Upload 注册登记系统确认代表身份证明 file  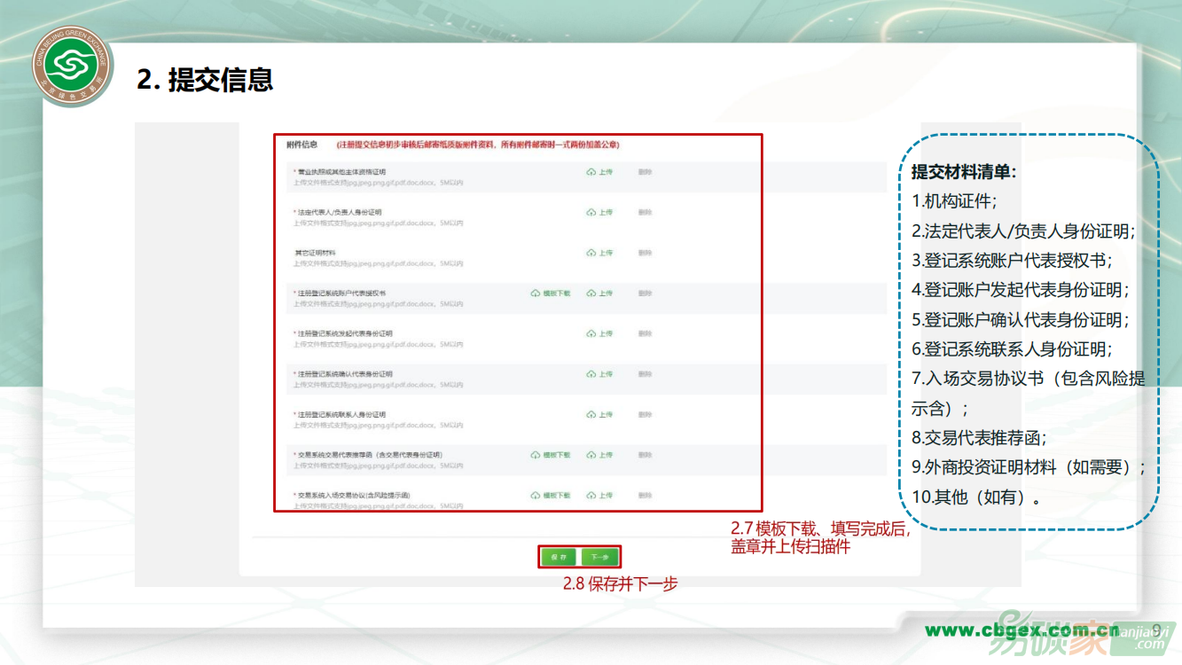[x=600, y=374]
